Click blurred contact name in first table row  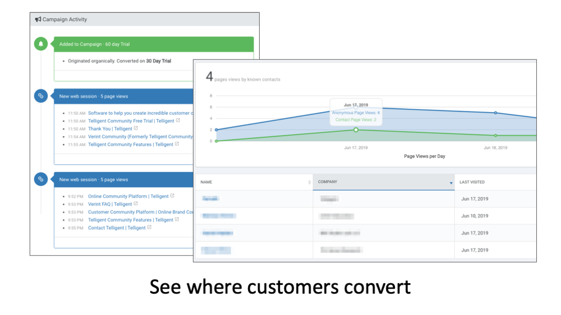(210, 199)
